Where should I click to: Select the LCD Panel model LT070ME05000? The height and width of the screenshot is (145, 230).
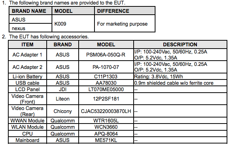pos(106,89)
